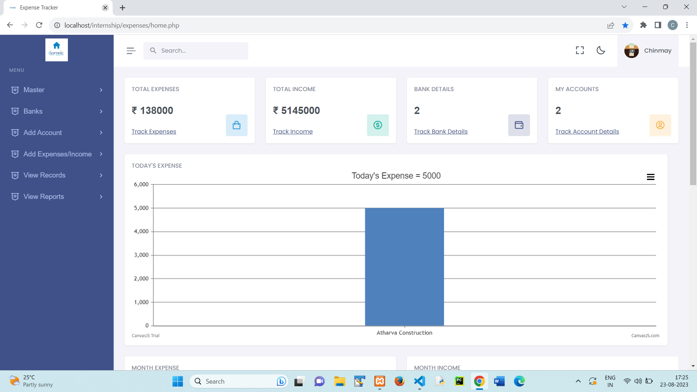Visit the CanvasJS.com credit link

click(645, 336)
